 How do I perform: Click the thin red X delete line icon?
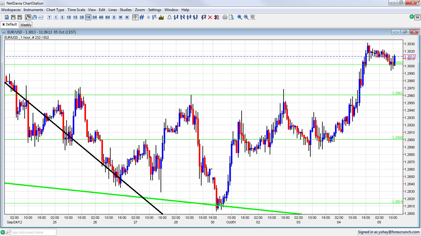point(210,17)
